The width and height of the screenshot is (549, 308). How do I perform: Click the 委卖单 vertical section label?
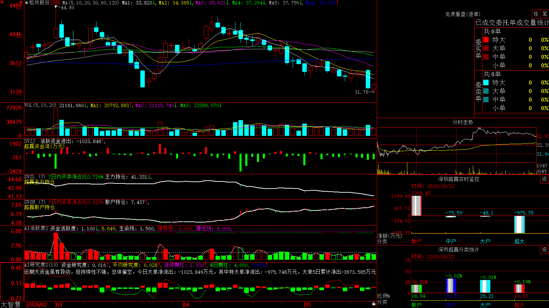tap(478, 91)
